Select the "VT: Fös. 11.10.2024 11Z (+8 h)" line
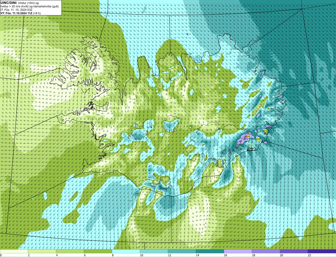The image size is (336, 257). [x=20, y=13]
